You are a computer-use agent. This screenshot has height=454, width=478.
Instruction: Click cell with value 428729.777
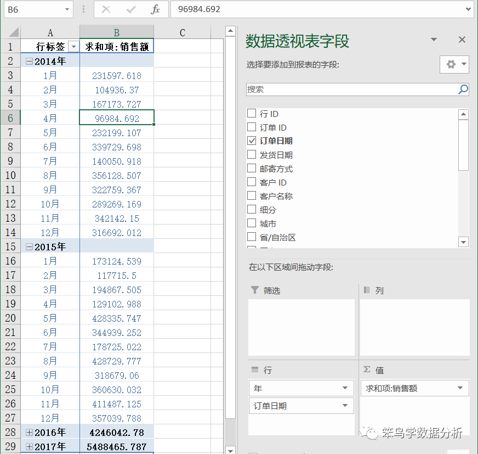(x=117, y=361)
